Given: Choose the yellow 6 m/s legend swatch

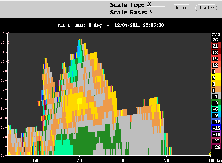Looking at the screenshot, I should [x=215, y=77].
